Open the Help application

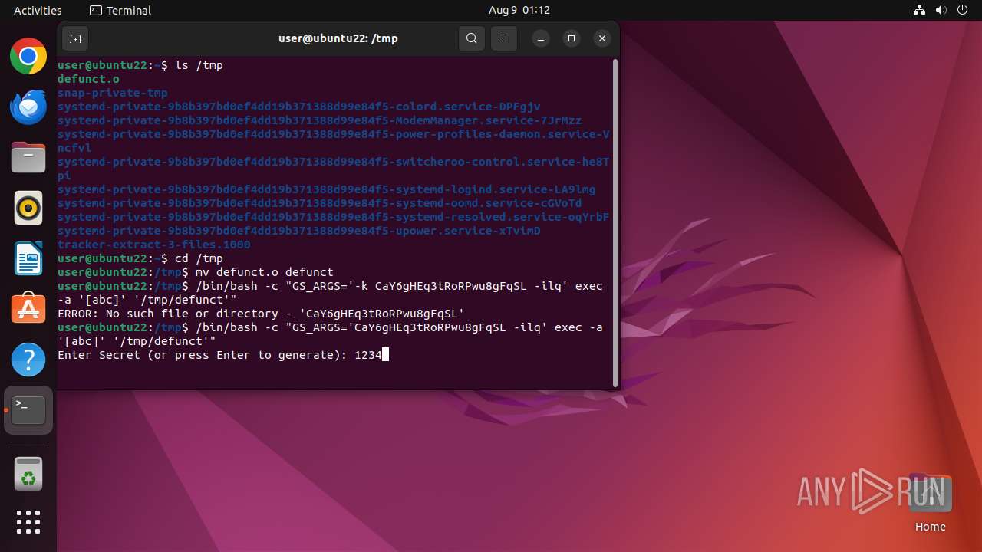coord(28,360)
